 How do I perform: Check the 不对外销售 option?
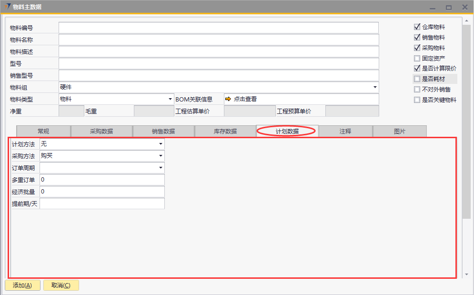[x=417, y=90]
